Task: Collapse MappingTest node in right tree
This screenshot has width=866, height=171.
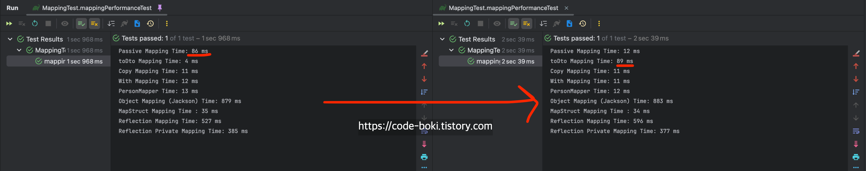Action: point(451,50)
